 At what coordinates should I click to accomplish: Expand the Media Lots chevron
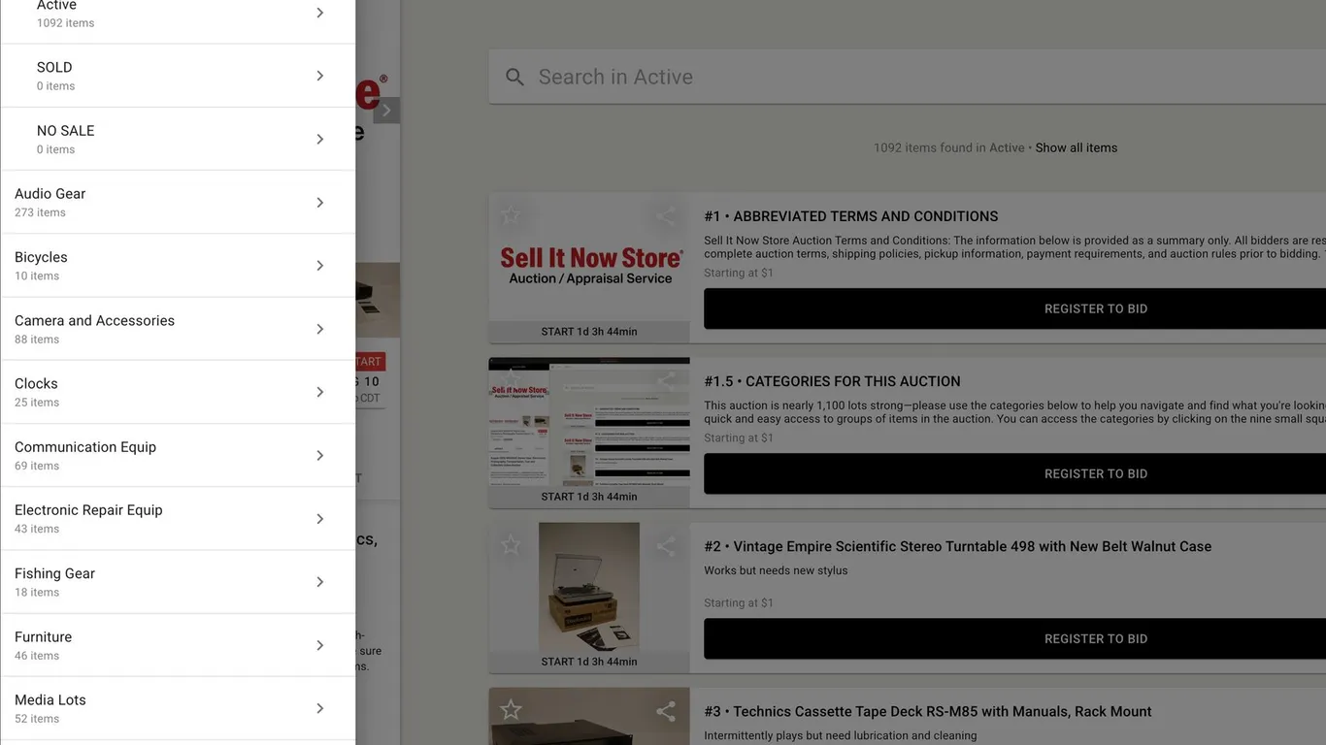click(320, 708)
